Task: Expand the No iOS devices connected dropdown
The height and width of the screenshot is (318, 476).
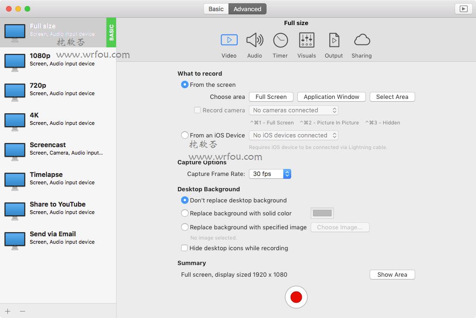Action: (293, 136)
